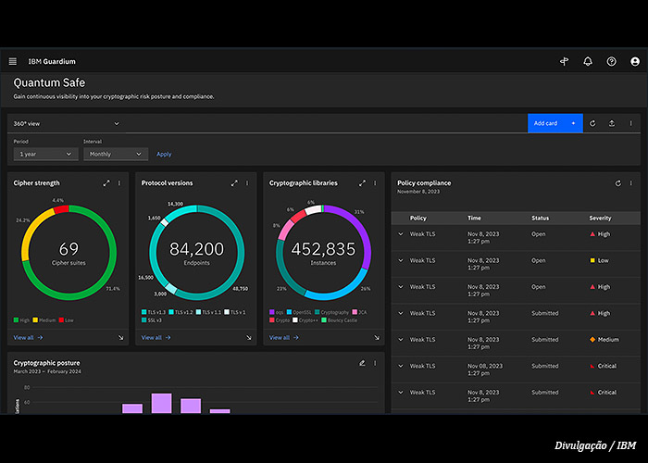Image resolution: width=648 pixels, height=463 pixels.
Task: Sort by the Status column header
Action: 540,218
